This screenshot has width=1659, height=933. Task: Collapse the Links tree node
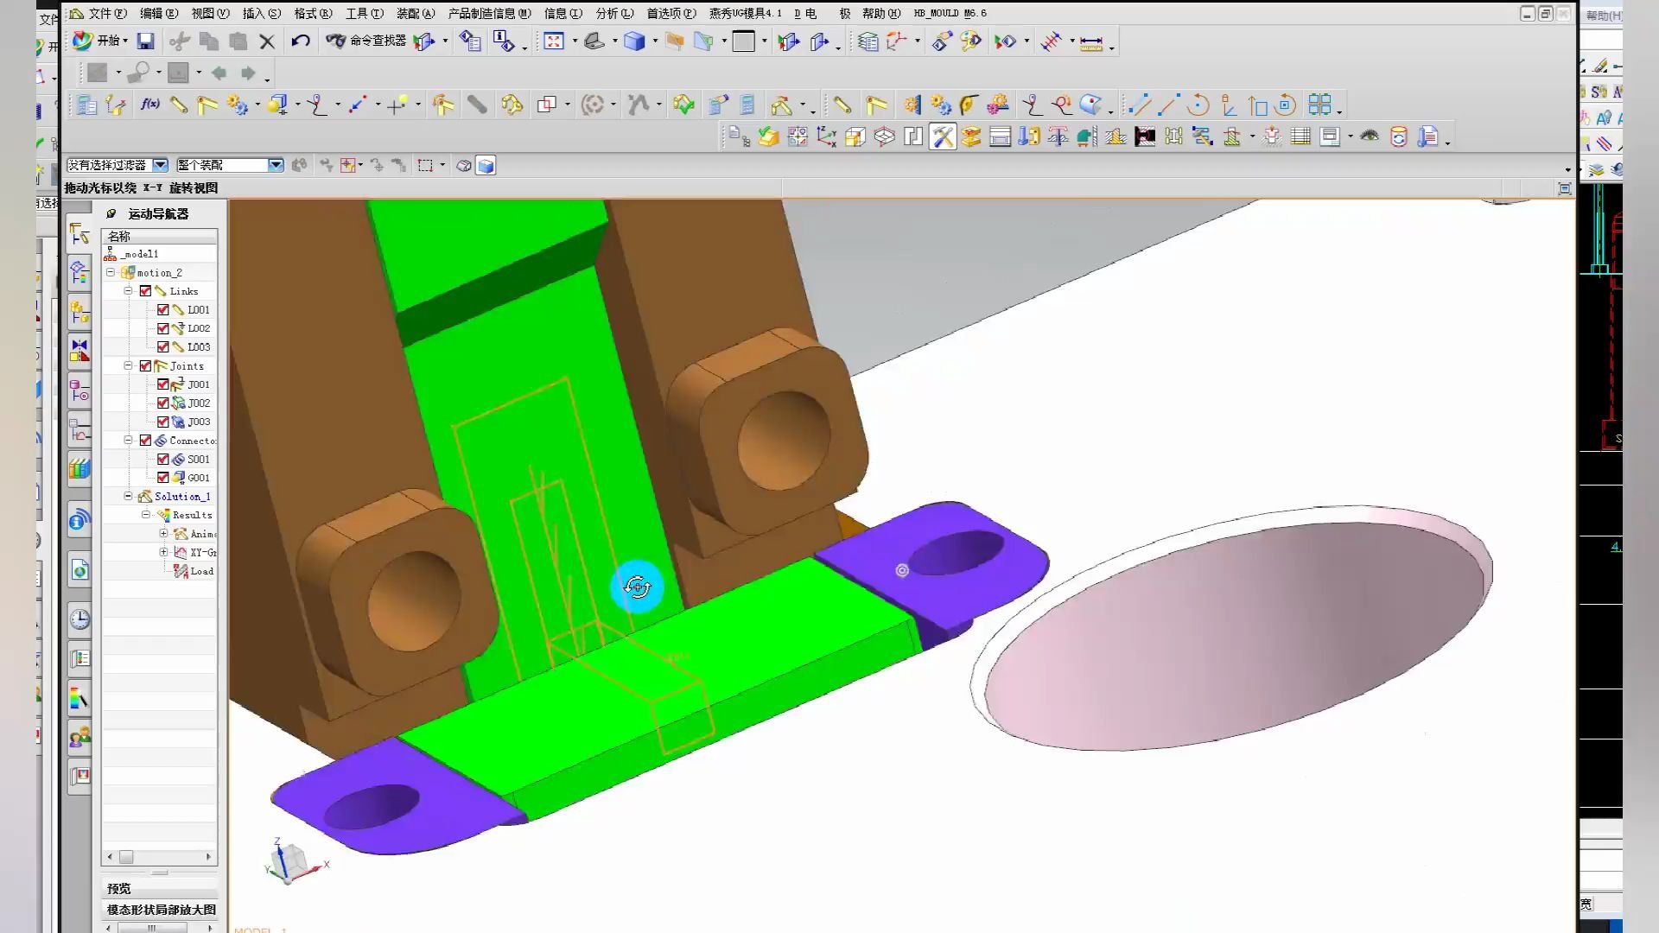[x=128, y=291]
